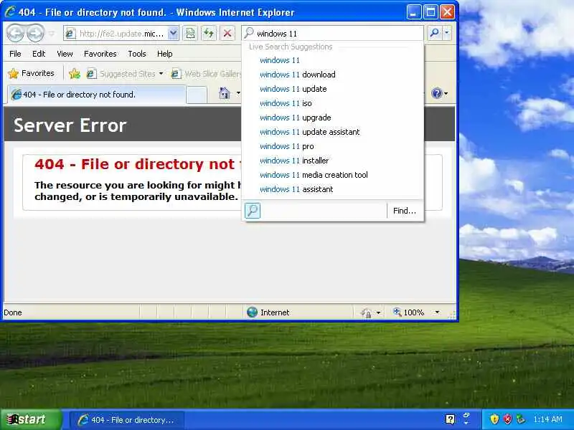
Task: Select suggestion 'windows 11 update'
Action: pyautogui.click(x=332, y=89)
